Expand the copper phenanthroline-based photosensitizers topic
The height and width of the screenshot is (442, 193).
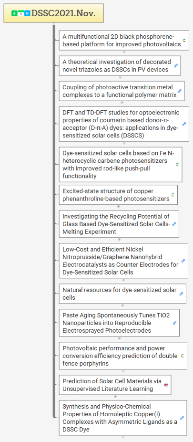coord(118,206)
